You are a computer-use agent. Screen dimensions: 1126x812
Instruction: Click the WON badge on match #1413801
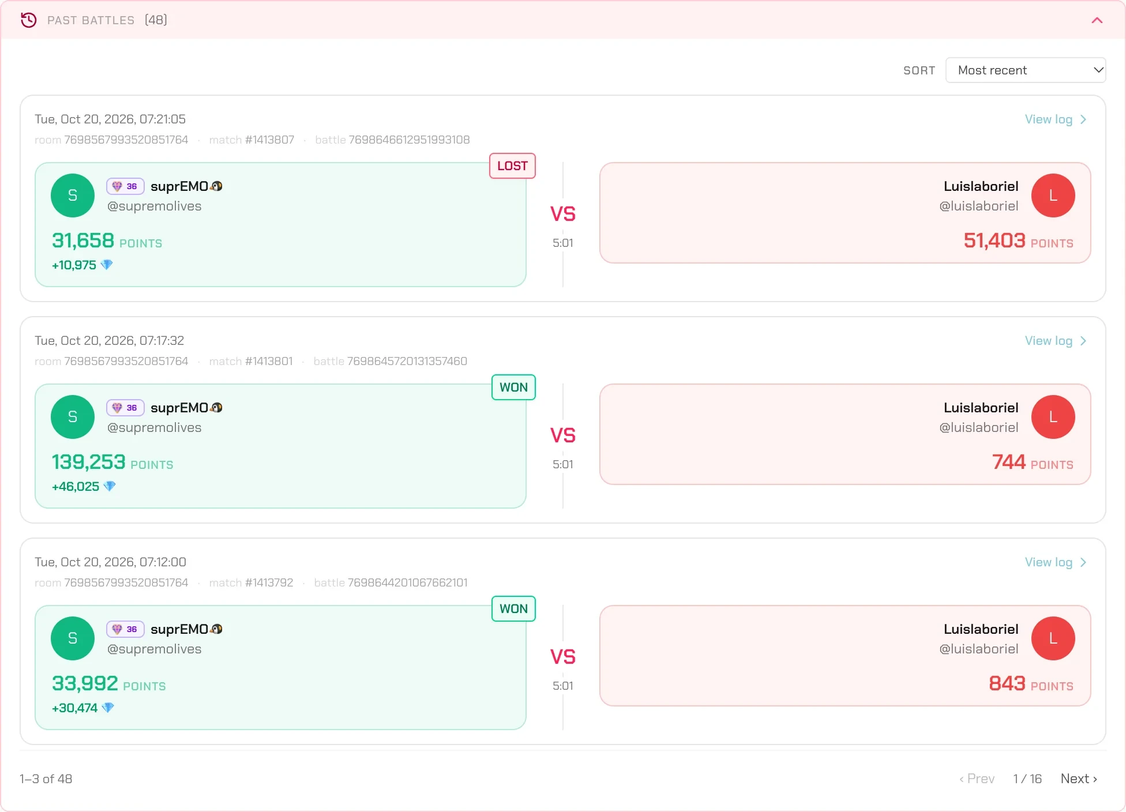(513, 388)
